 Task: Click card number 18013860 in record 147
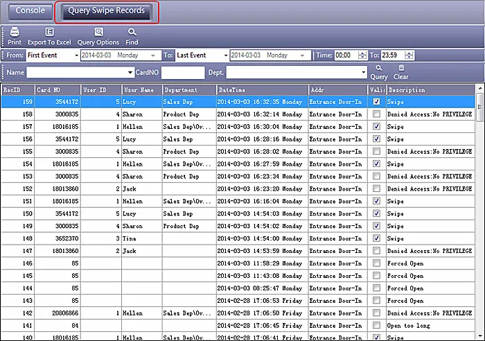pyautogui.click(x=65, y=251)
